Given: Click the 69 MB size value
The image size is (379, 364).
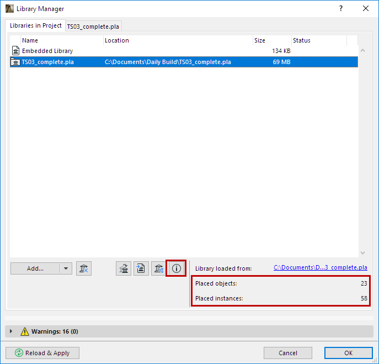Looking at the screenshot, I should (281, 62).
